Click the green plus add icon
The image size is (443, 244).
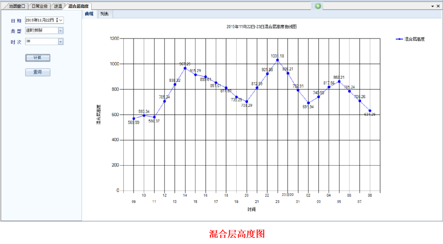point(318,6)
